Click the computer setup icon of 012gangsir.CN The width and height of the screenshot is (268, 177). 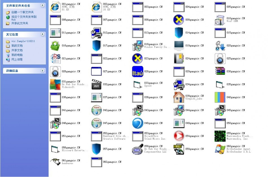pyautogui.click(x=96, y=33)
